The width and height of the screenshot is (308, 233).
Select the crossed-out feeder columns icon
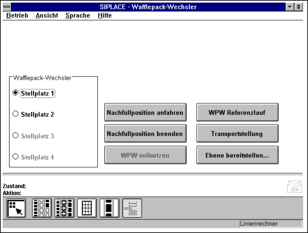point(64,208)
